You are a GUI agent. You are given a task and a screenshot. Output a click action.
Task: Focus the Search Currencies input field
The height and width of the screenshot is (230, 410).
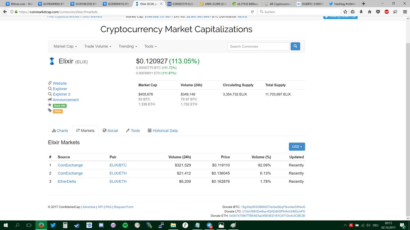[x=258, y=46]
